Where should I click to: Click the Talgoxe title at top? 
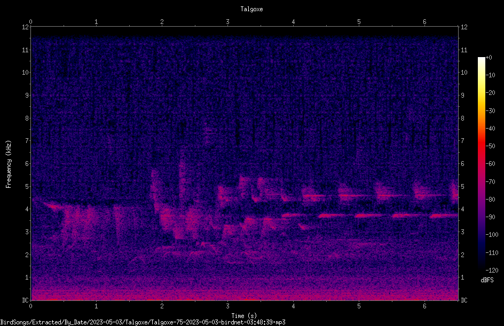click(x=251, y=9)
